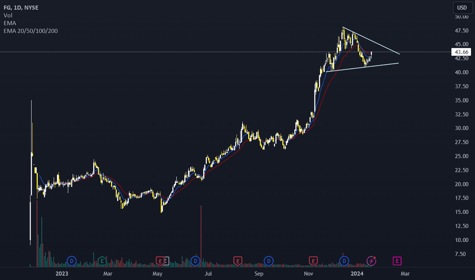
Task: Open the red earnings marker between Jul and Sep
Action: pos(238,261)
